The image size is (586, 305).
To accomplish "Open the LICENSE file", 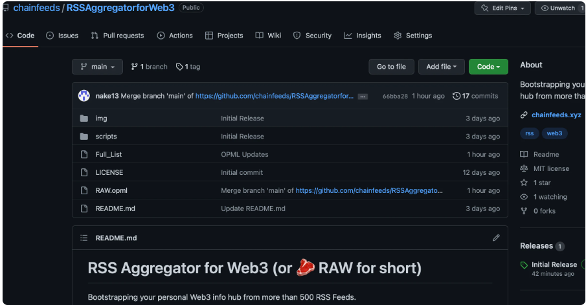I will click(x=109, y=172).
